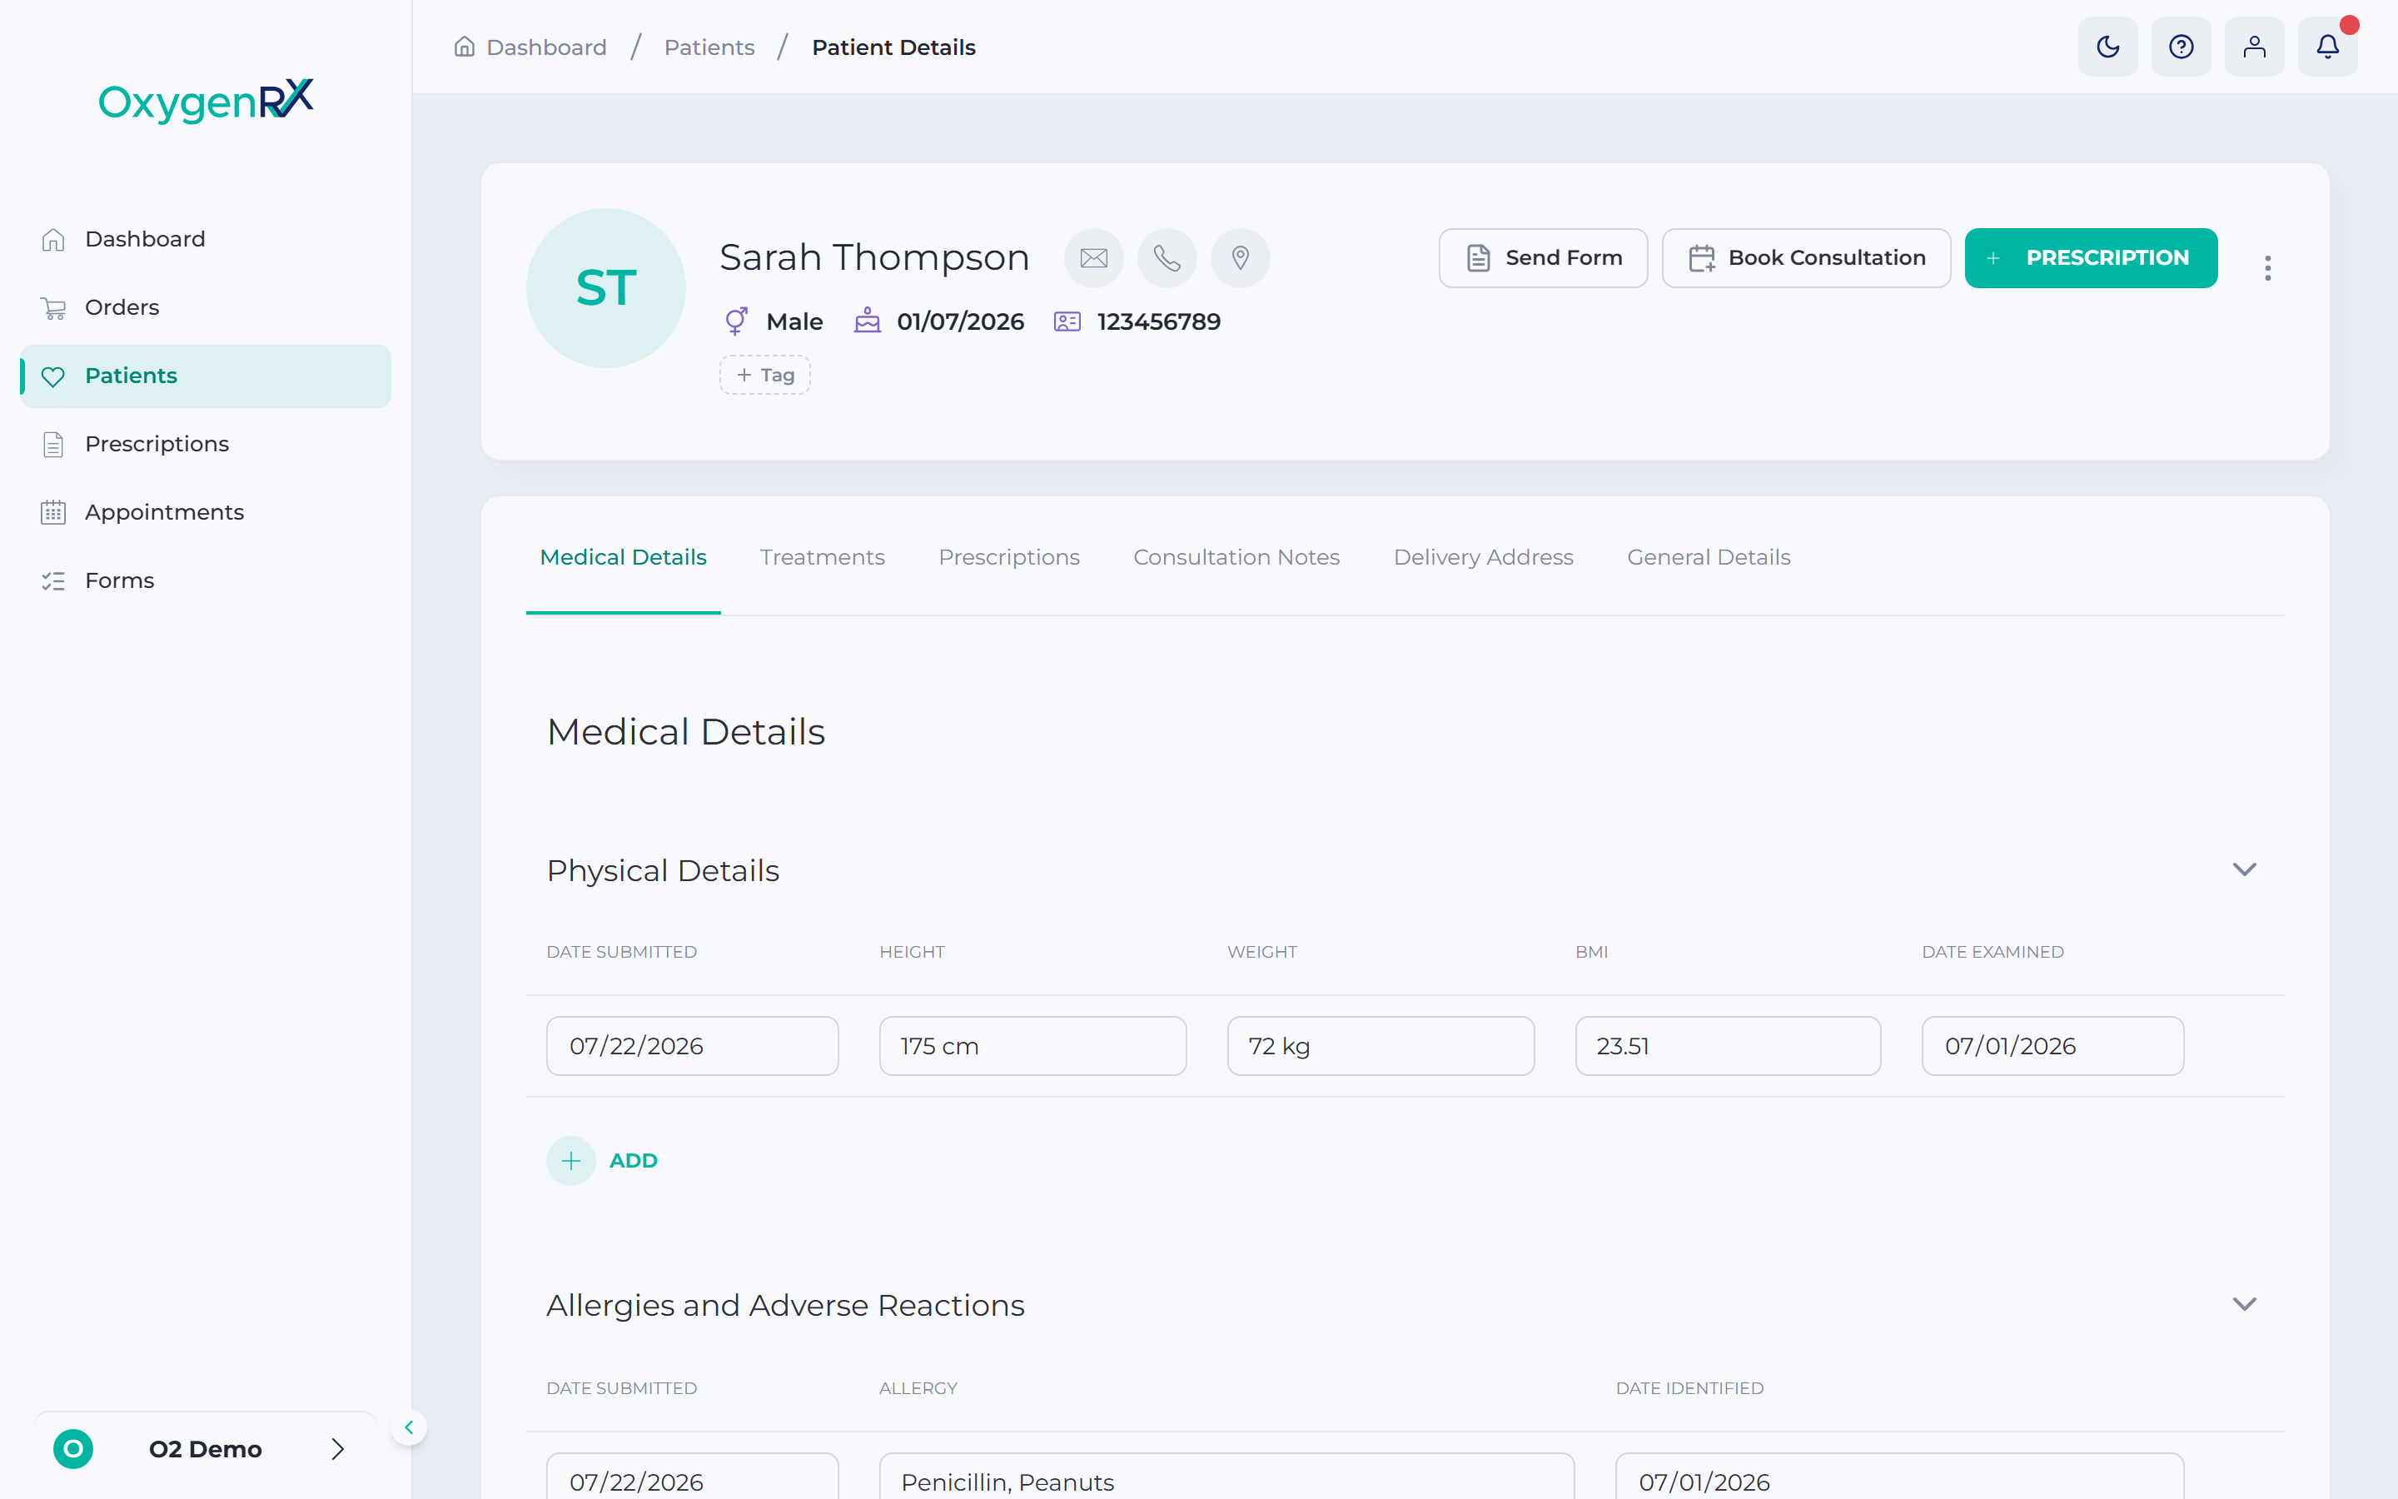Click the ID card icon beside 123456789
The height and width of the screenshot is (1499, 2398).
pos(1067,321)
